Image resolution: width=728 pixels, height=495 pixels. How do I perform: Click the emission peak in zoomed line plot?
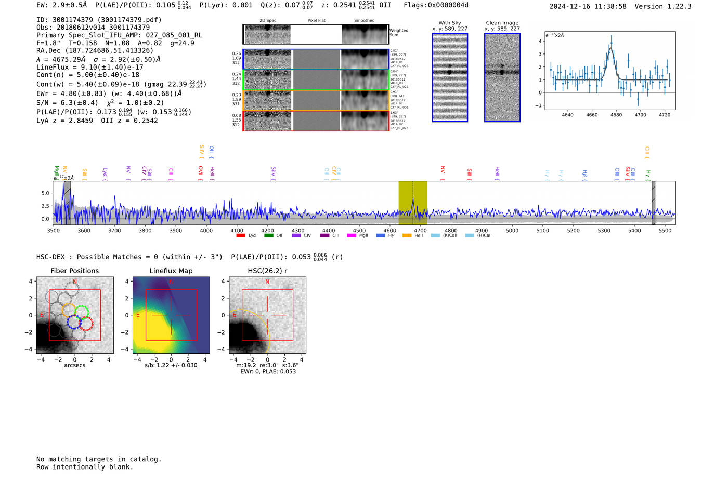click(x=611, y=44)
